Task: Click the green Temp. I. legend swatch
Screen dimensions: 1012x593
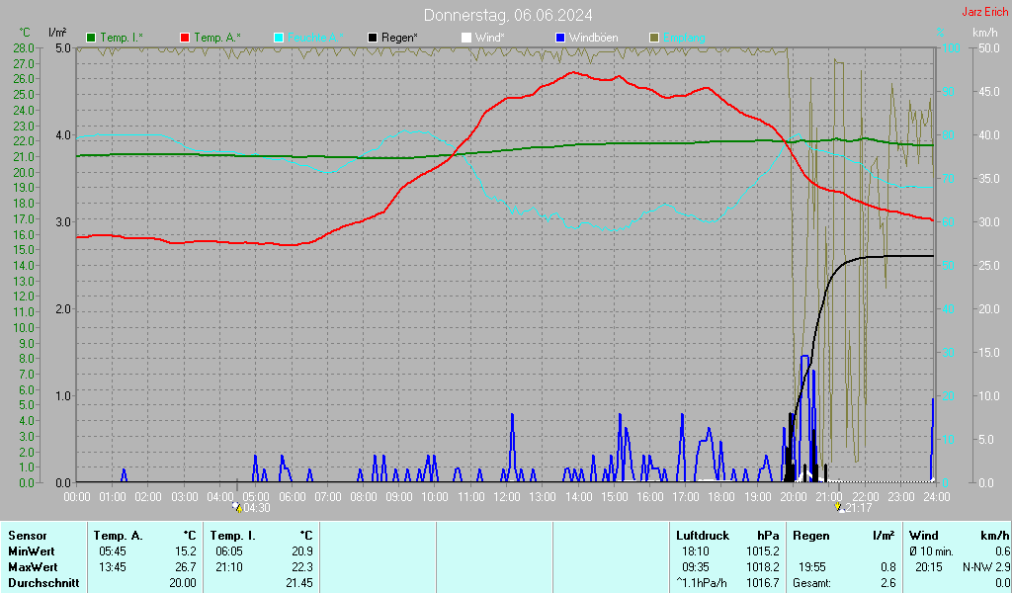Action: [91, 38]
